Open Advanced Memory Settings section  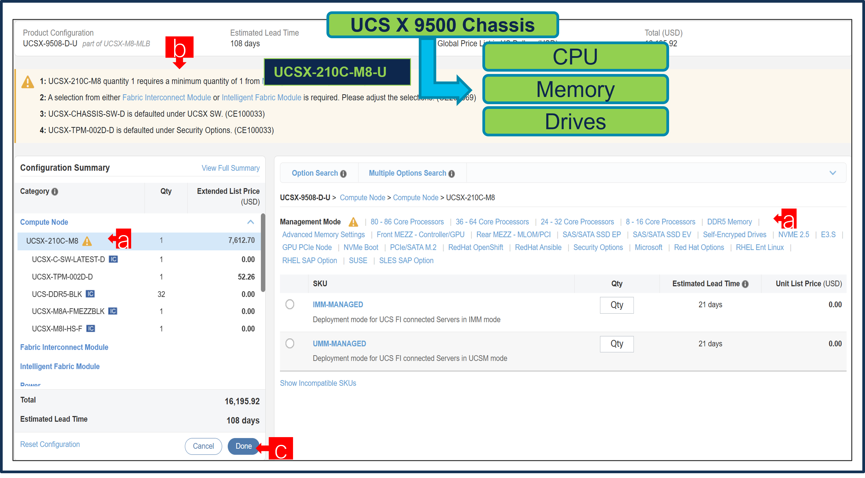[x=323, y=235]
